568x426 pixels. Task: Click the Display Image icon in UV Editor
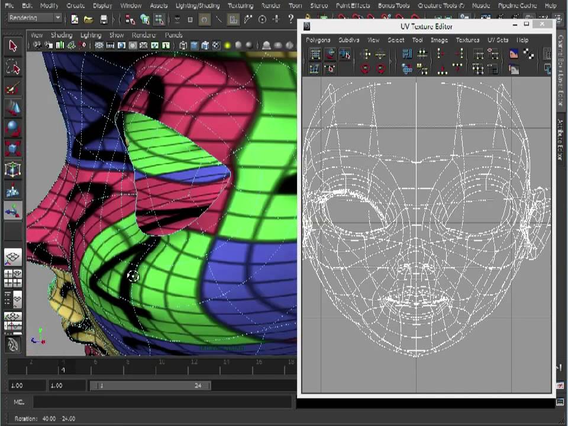(x=514, y=54)
